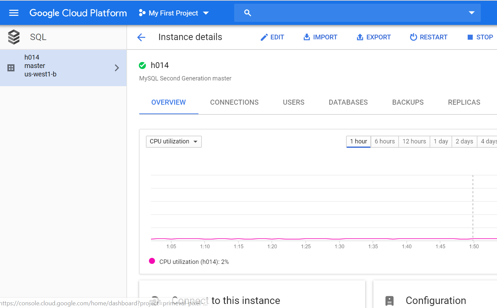Click the green status checkmark icon
The height and width of the screenshot is (308, 497).
point(143,65)
